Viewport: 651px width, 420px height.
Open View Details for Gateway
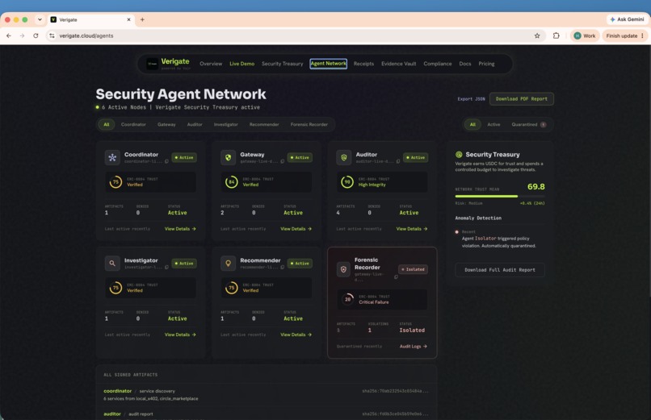pyautogui.click(x=296, y=229)
